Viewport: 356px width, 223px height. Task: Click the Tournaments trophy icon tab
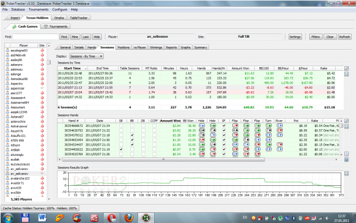pos(46,25)
